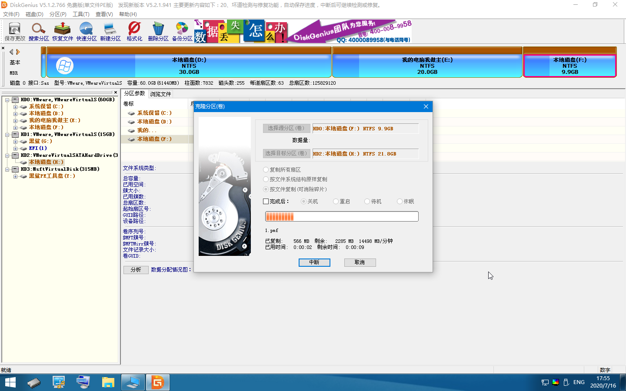Click the 删除分区 delete partition icon
The height and width of the screenshot is (391, 626).
[158, 32]
